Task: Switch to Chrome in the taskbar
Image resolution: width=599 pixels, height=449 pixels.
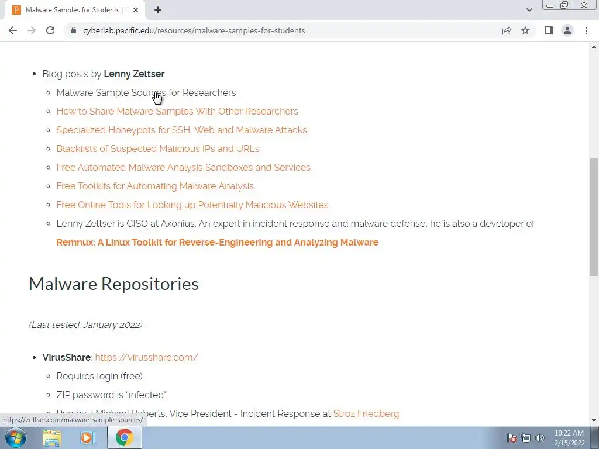Action: [125, 437]
